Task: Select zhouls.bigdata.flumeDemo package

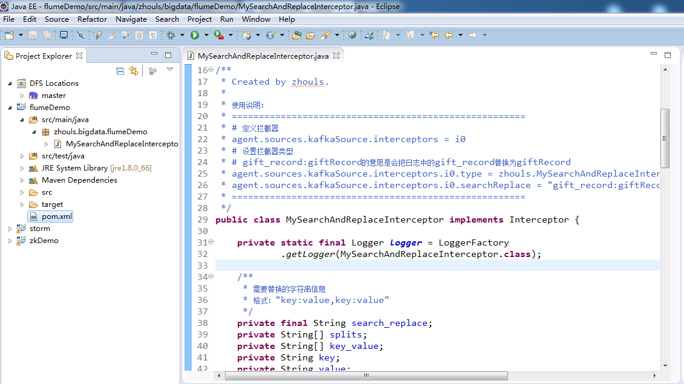Action: point(100,131)
